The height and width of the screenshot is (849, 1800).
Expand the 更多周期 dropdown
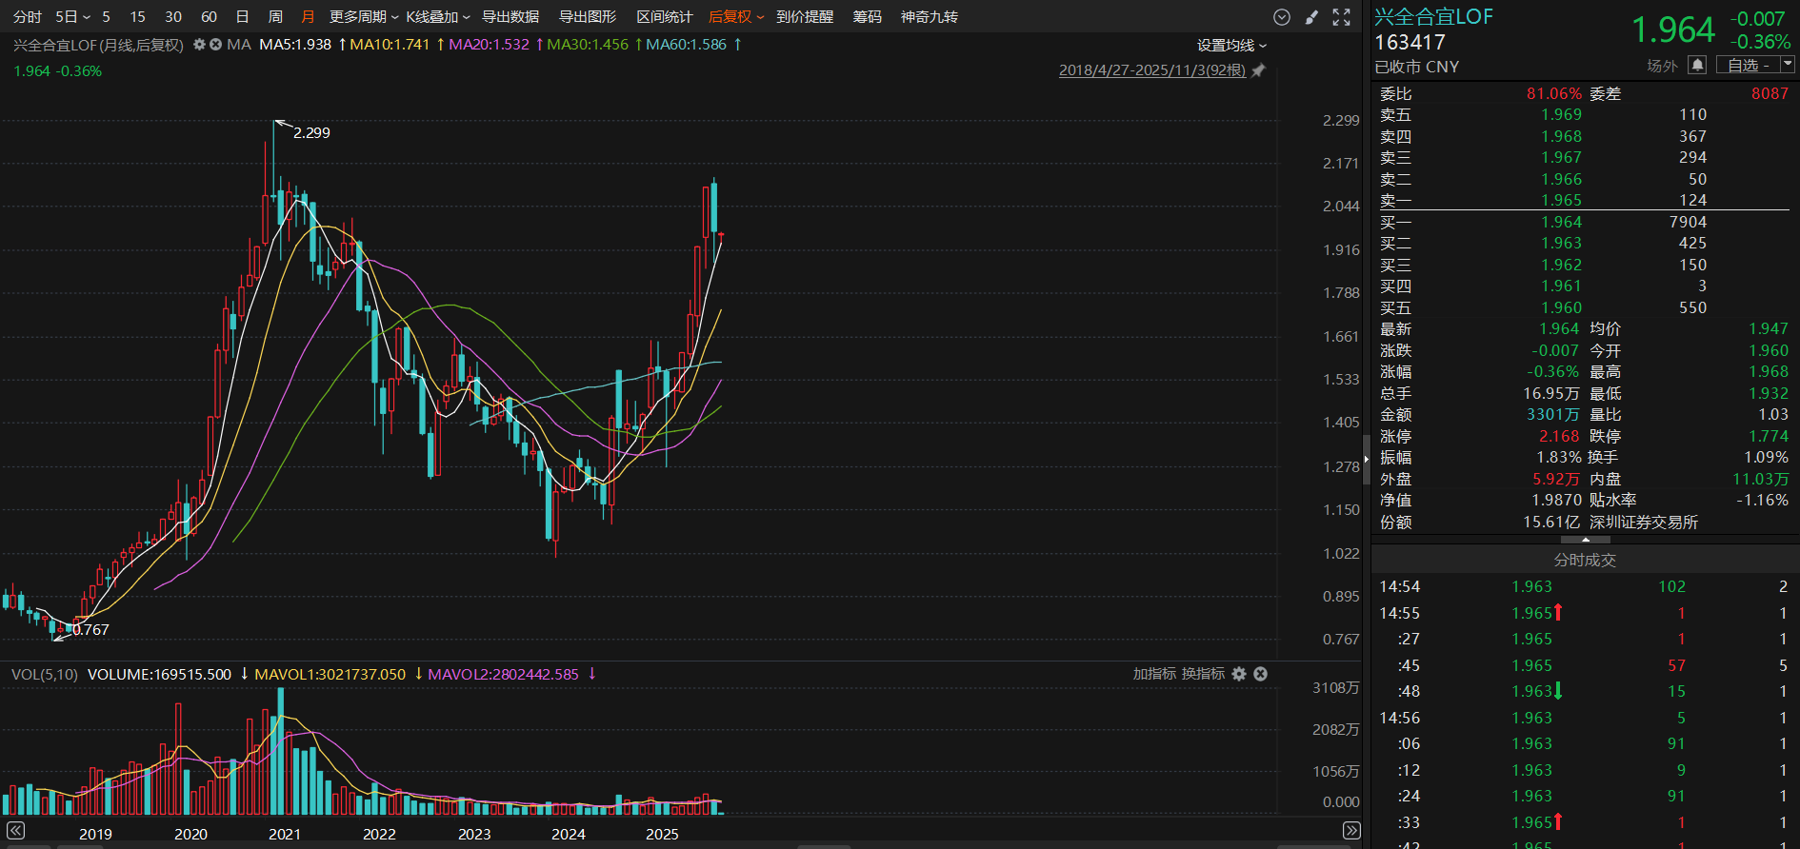click(x=364, y=17)
